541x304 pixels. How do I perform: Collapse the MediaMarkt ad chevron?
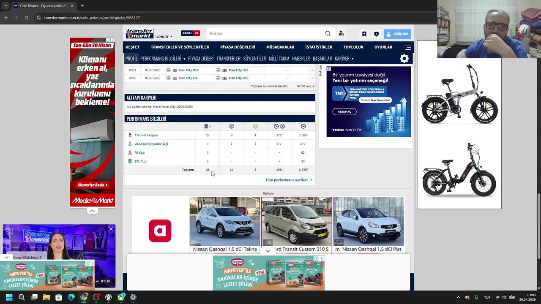(92, 211)
